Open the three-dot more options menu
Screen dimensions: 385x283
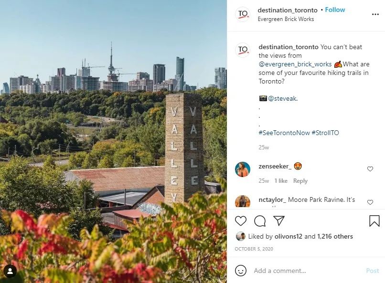pos(375,14)
